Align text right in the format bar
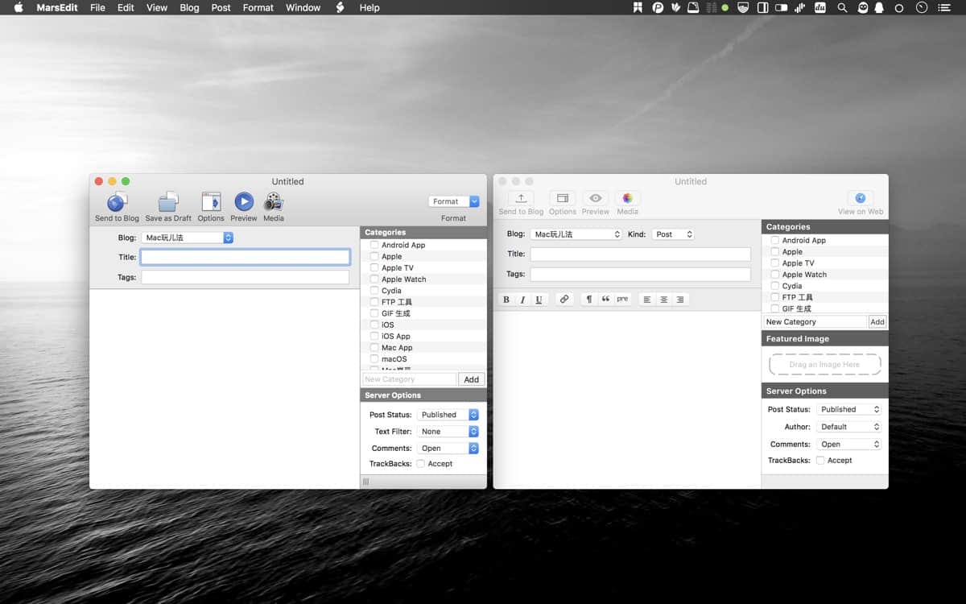 pyautogui.click(x=680, y=300)
